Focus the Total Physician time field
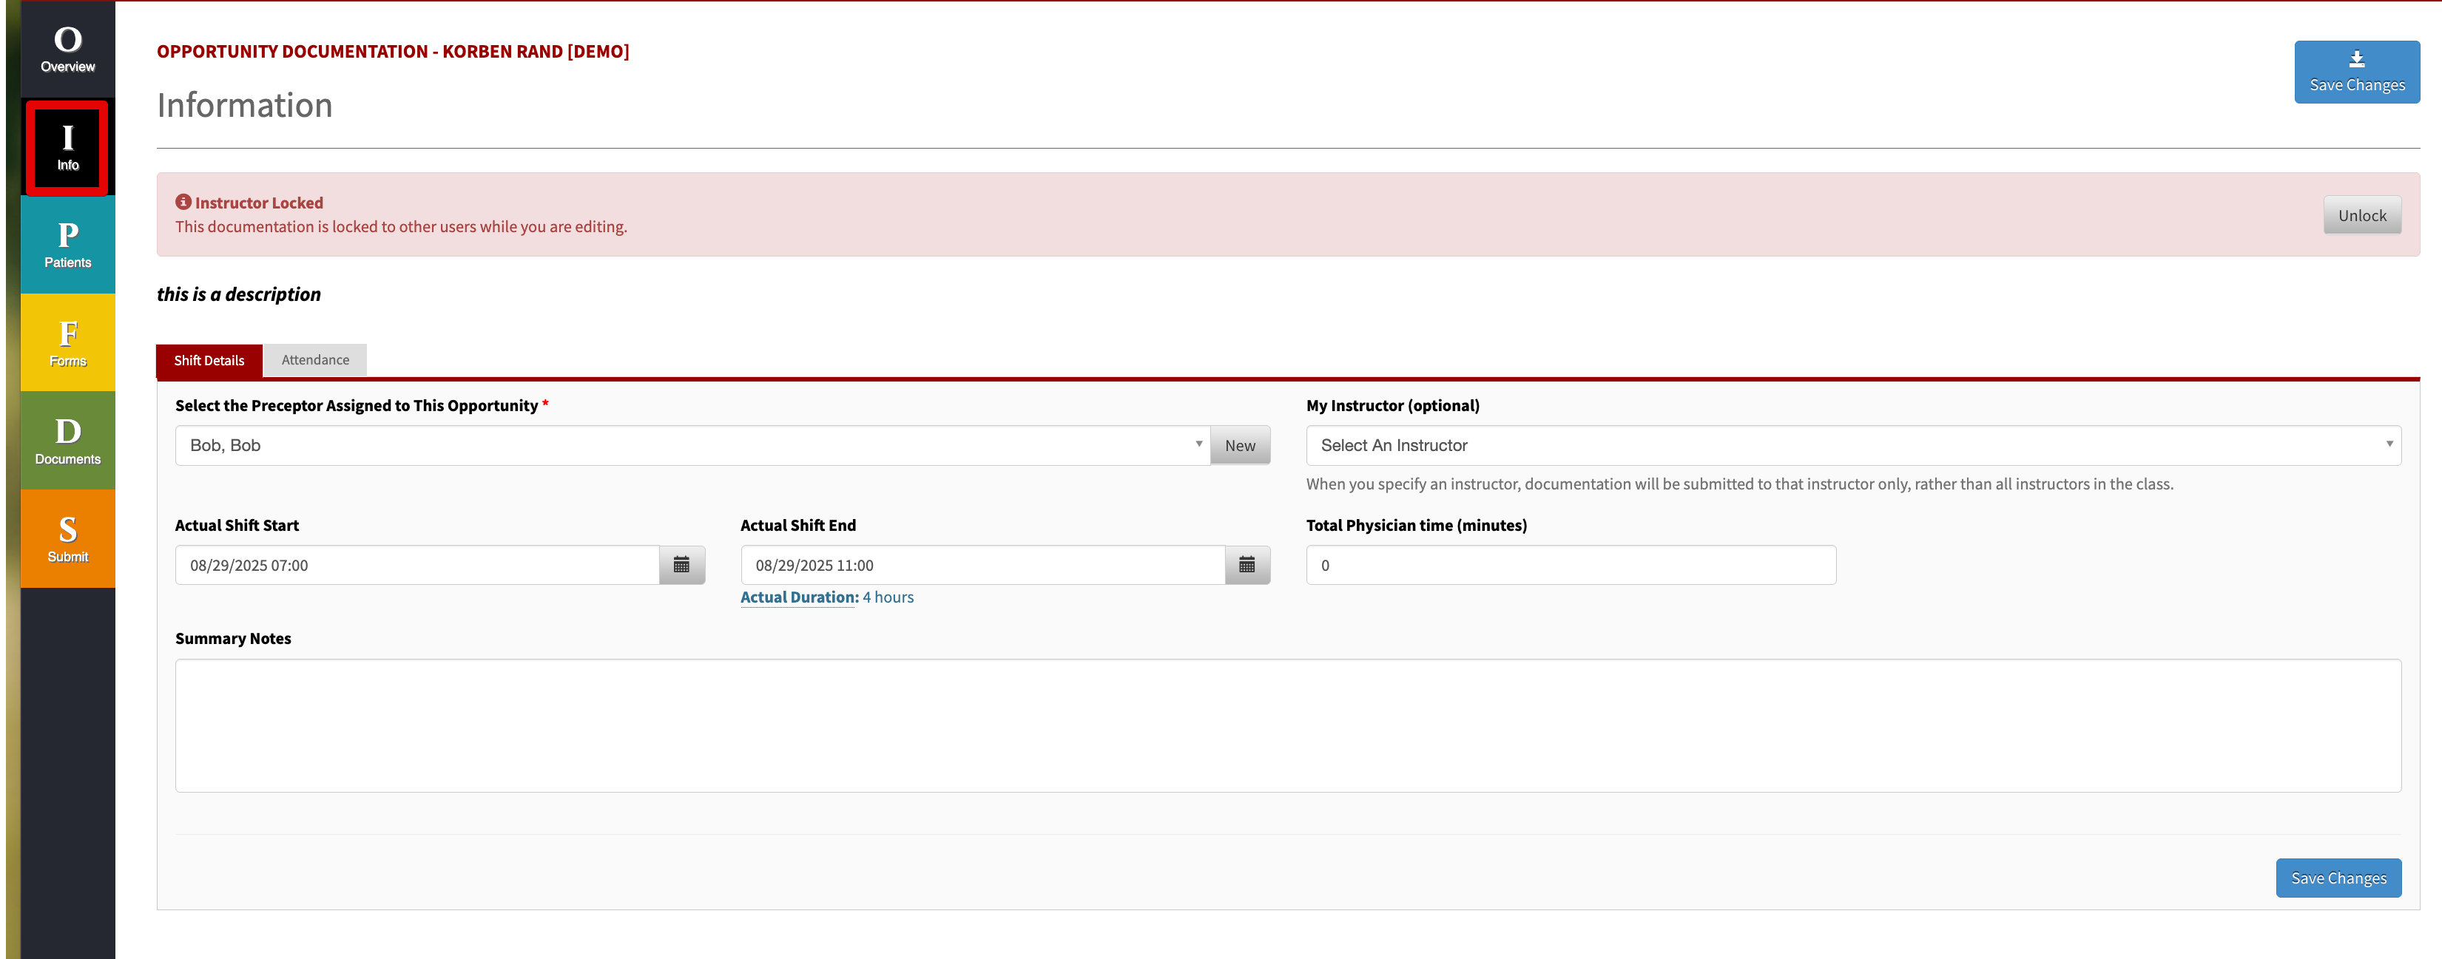Screen dimensions: 2442x959 (x=1571, y=565)
